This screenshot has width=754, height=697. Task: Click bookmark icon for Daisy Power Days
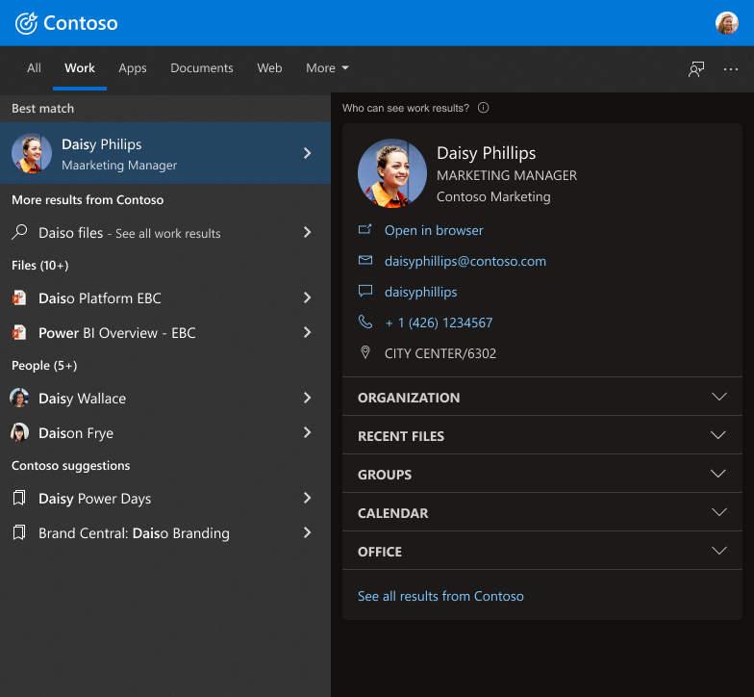[x=19, y=498]
